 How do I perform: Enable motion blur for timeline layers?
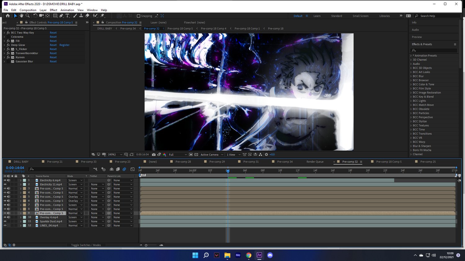pyautogui.click(x=124, y=169)
